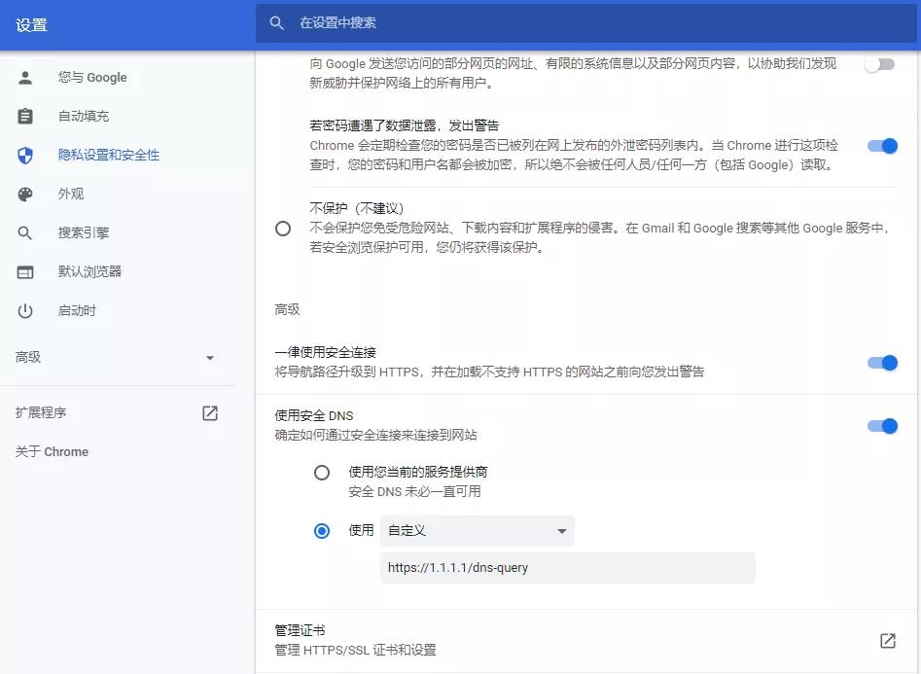
Task: Click the 自动填充 autofill icon
Action: tap(24, 116)
